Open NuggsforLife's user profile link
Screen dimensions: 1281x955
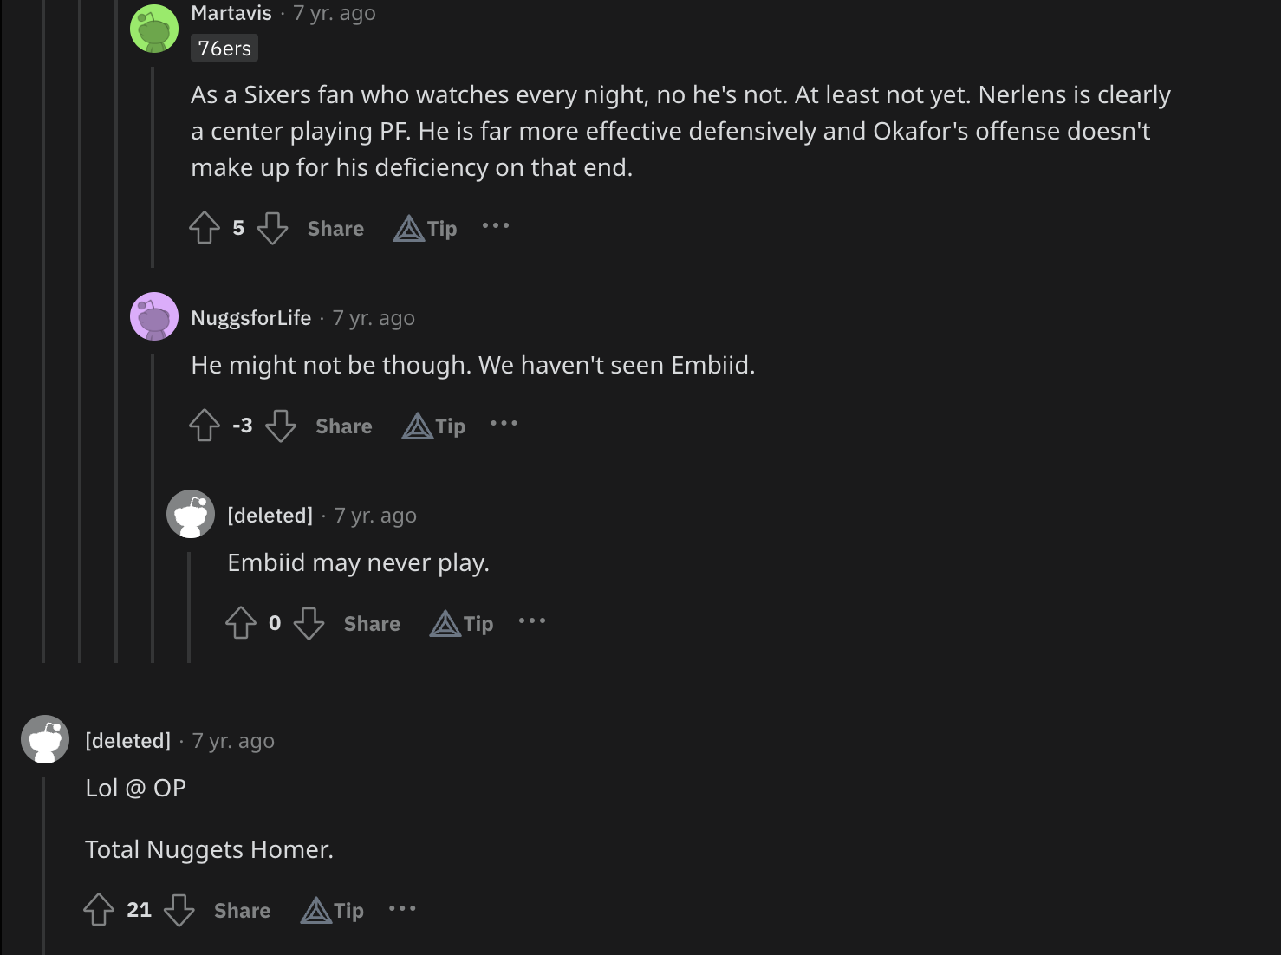pyautogui.click(x=250, y=318)
